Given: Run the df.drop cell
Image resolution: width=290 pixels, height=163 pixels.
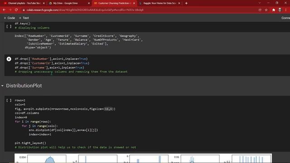Looking at the screenshot, I should click(x=9, y=59).
